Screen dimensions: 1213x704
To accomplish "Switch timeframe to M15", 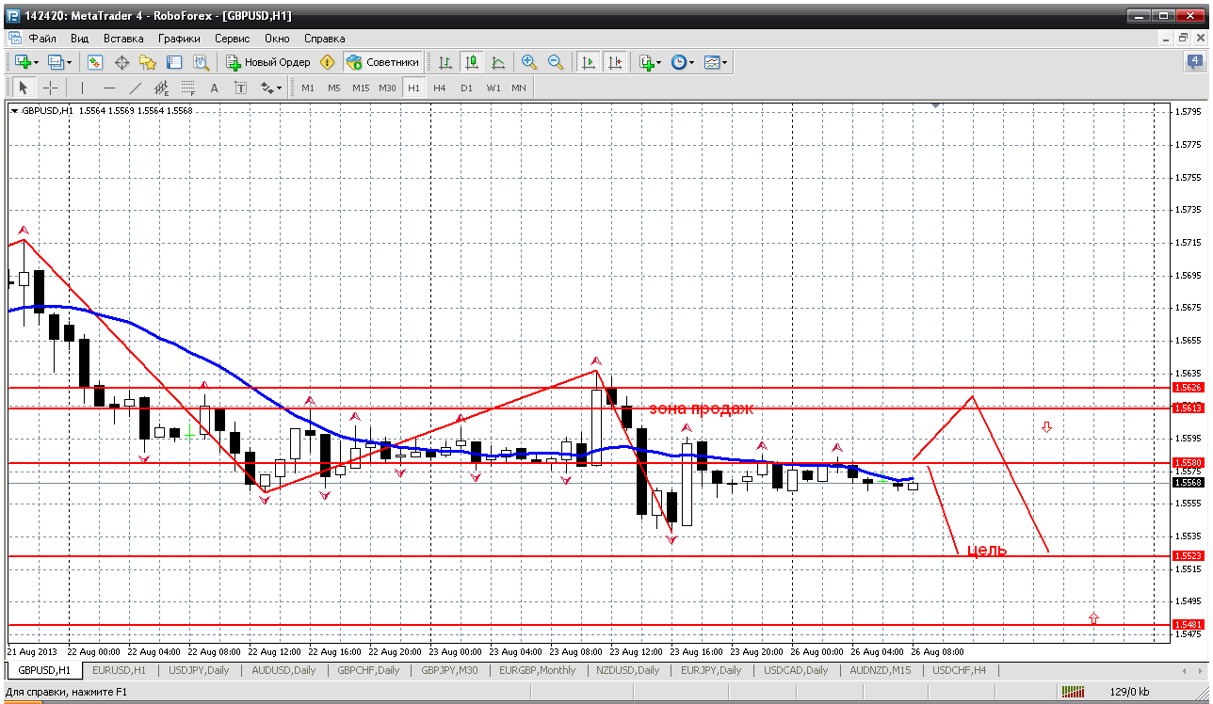I will pyautogui.click(x=361, y=88).
